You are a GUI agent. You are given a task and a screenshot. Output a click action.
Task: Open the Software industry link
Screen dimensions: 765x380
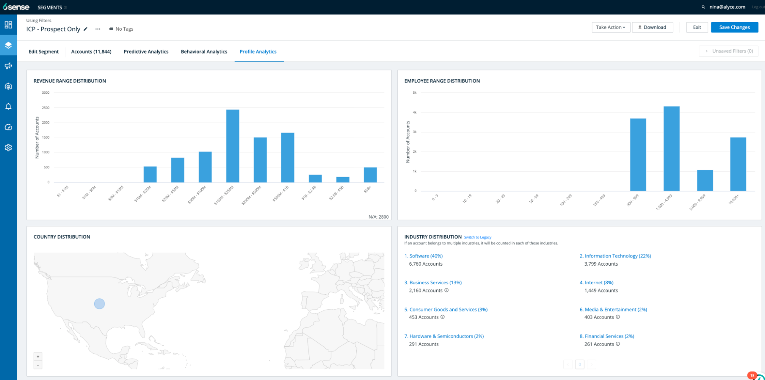[x=424, y=256]
